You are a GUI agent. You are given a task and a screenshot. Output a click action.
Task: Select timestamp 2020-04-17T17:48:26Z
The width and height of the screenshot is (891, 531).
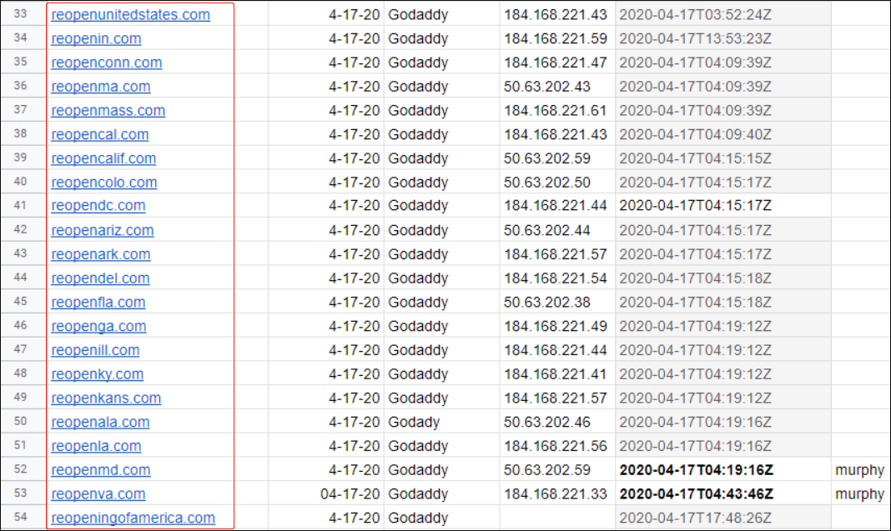tap(722, 518)
